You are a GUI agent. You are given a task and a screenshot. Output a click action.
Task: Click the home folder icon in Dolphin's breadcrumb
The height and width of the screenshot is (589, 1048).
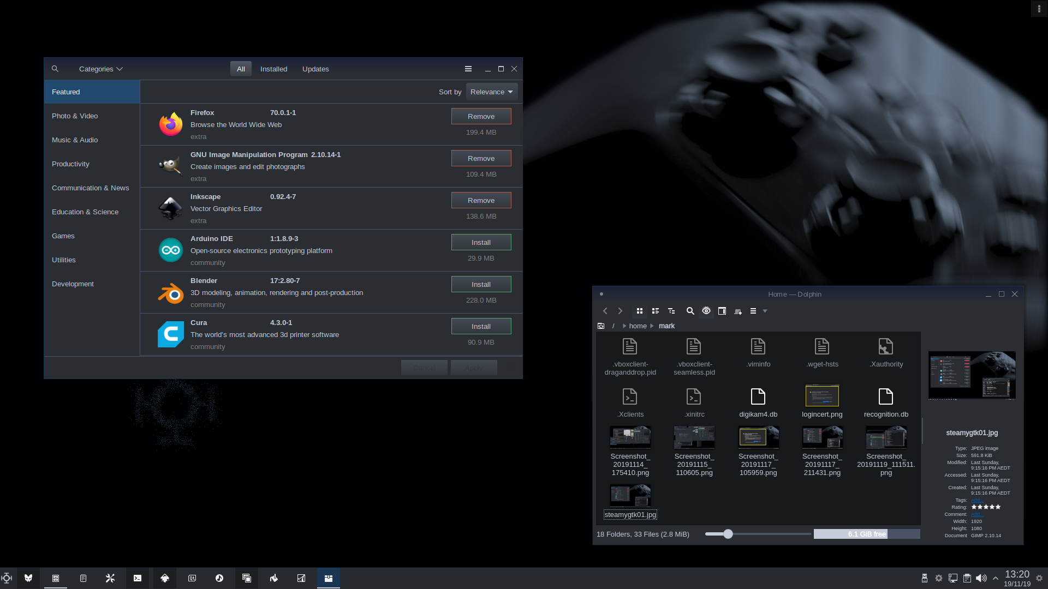(601, 326)
